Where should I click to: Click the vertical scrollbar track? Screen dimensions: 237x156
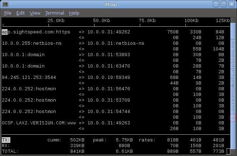[x=233, y=86]
